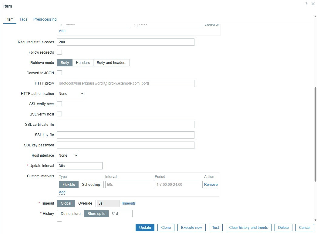
Task: Set Timeout to Override
Action: pos(85,203)
